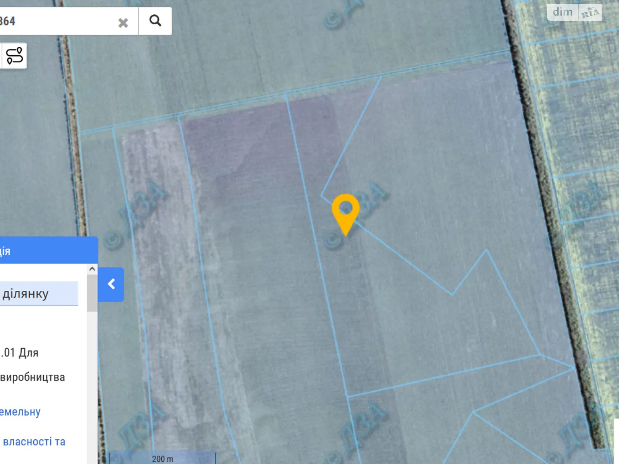The height and width of the screenshot is (464, 619).
Task: Click the dim RIA logo watermark
Action: [574, 13]
